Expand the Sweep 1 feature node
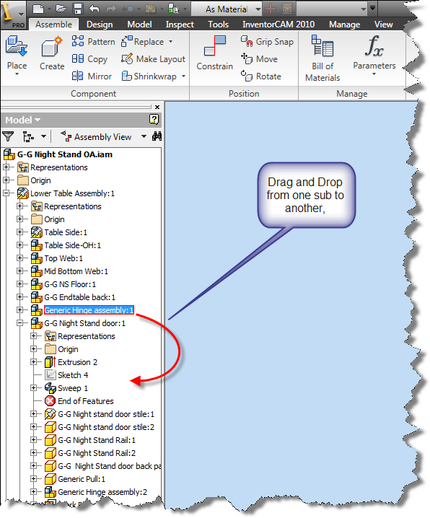This screenshot has width=430, height=518. coord(33,388)
